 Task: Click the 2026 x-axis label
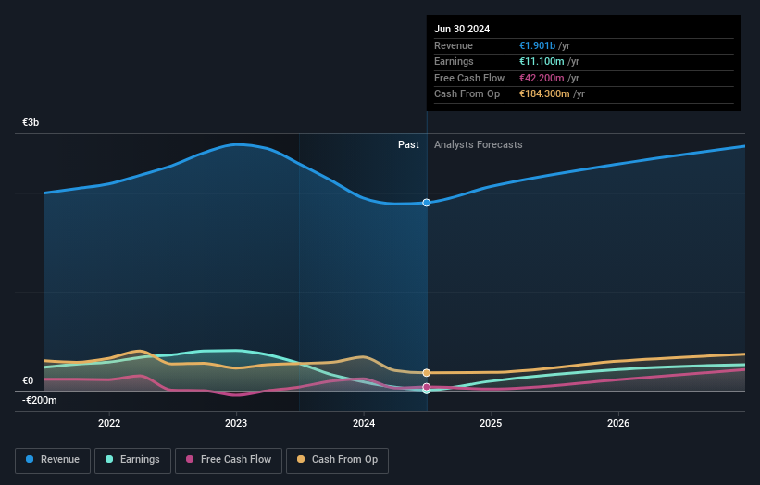(618, 423)
